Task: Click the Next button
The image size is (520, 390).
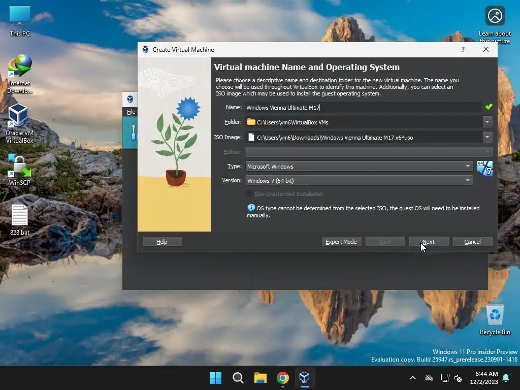Action: [429, 242]
